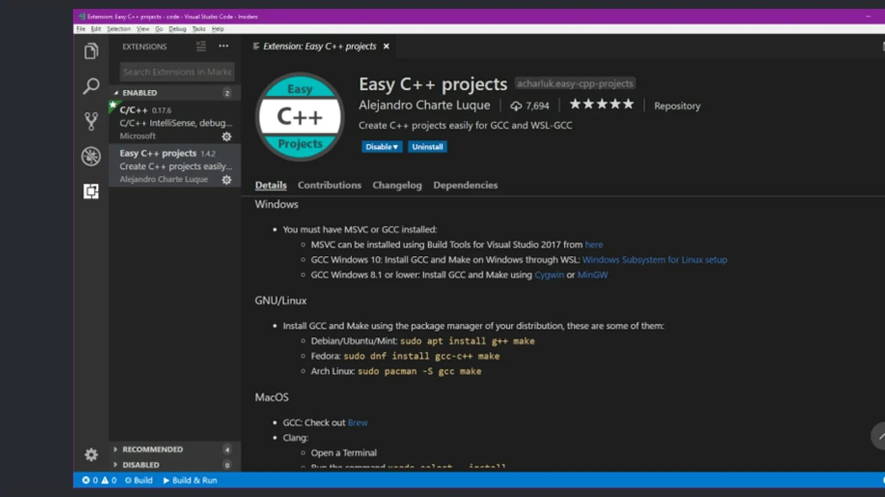
Task: Open the Help menu
Action: click(x=218, y=29)
